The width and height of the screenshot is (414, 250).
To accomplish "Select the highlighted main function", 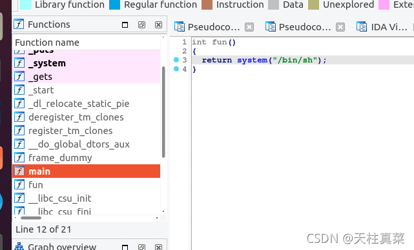I will (87, 171).
